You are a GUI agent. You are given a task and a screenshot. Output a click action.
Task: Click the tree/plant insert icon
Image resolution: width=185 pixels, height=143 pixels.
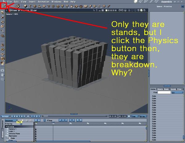(62, 6)
